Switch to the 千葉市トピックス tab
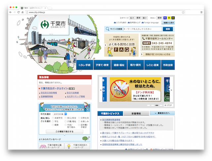 tap(110, 113)
